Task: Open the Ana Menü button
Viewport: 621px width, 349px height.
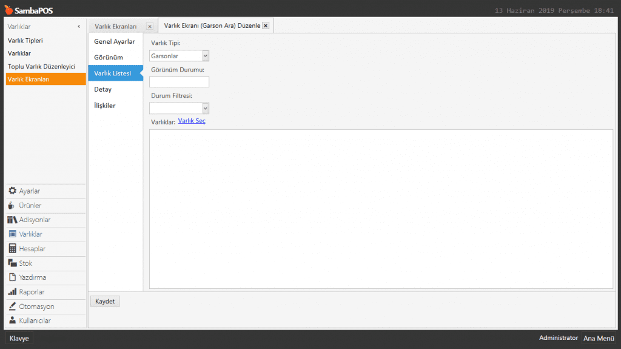Action: pos(598,338)
